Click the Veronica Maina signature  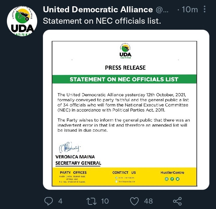(70, 147)
